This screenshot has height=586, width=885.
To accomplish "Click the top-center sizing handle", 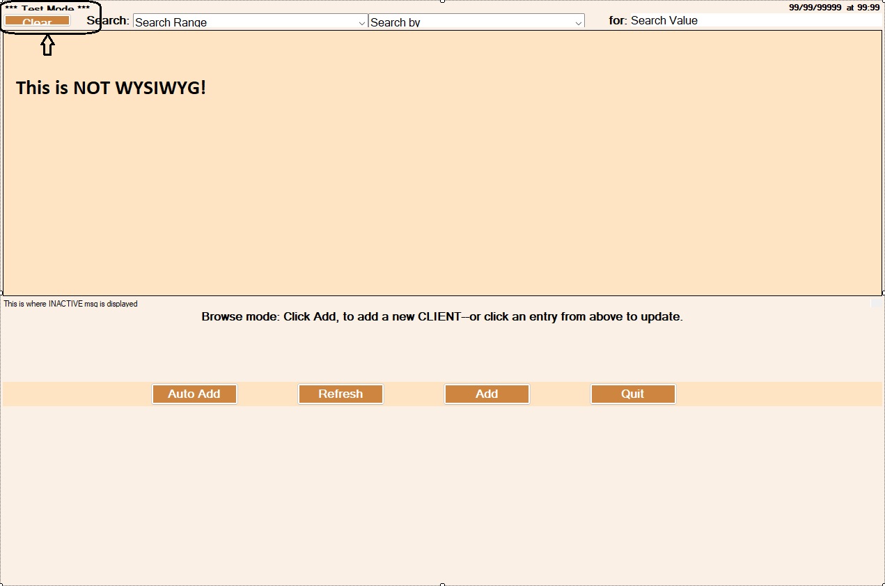I will pyautogui.click(x=443, y=1).
